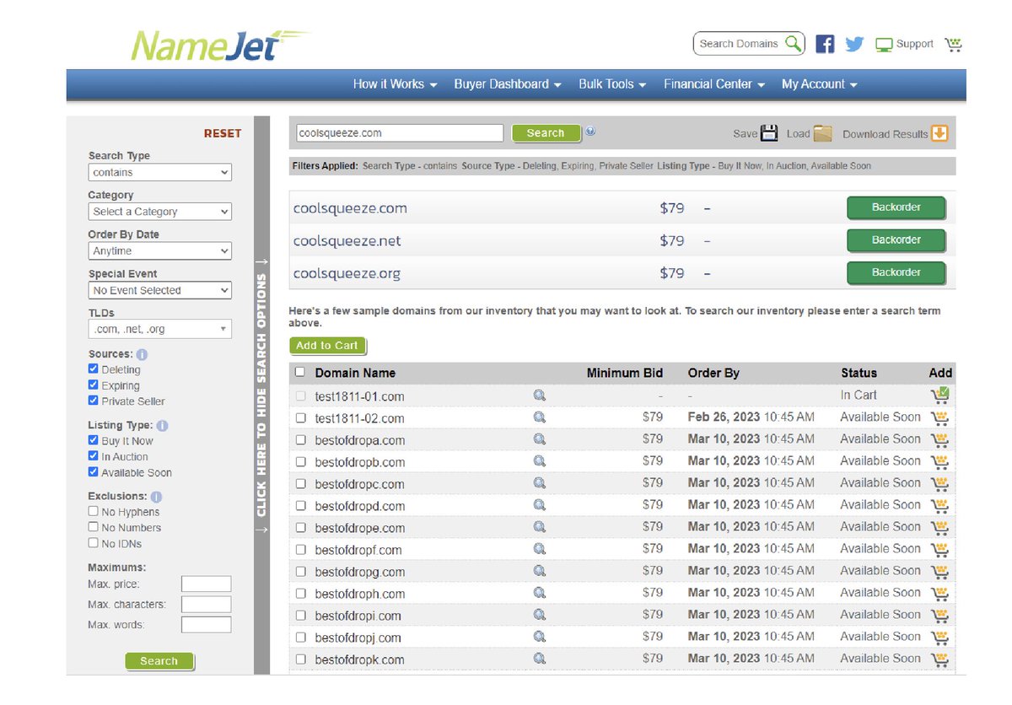Check the select-all box beside Domain Name
This screenshot has width=1012, height=705.
[x=300, y=372]
